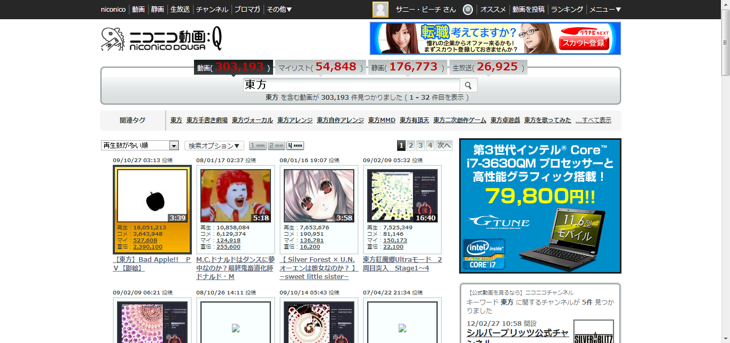730x343 pixels.
Task: Open the user profile avatar
Action: (380, 10)
